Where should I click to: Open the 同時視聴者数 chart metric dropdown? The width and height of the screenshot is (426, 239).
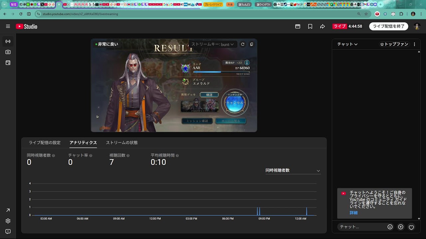point(293,170)
